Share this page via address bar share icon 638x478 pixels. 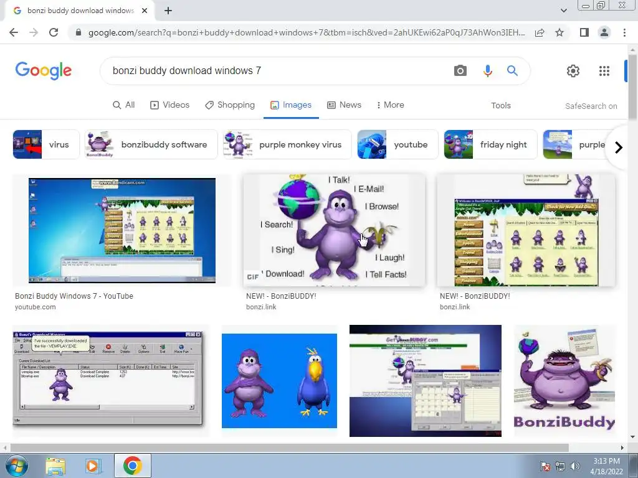point(540,32)
